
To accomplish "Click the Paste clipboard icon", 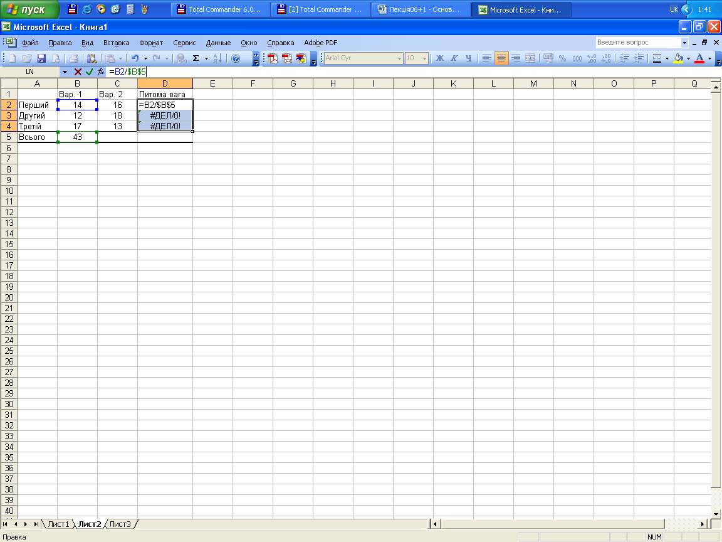I will [x=110, y=58].
